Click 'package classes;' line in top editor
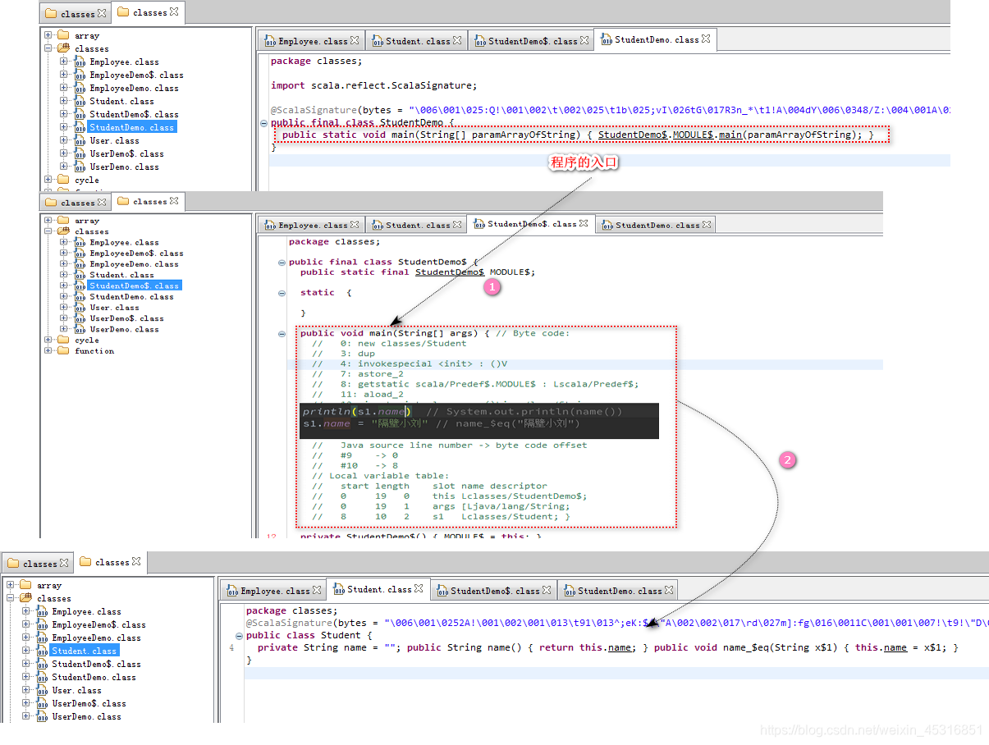This screenshot has height=745, width=989. pyautogui.click(x=316, y=61)
